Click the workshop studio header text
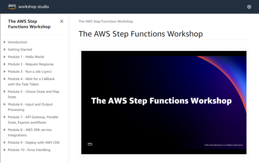 coord(34,6)
